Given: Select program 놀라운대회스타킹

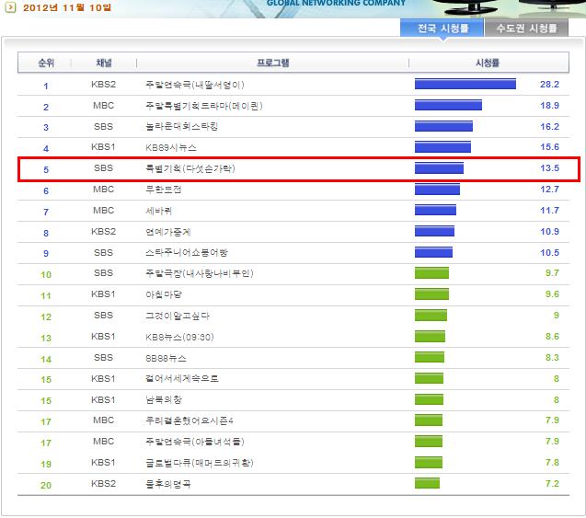Looking at the screenshot, I should [181, 127].
